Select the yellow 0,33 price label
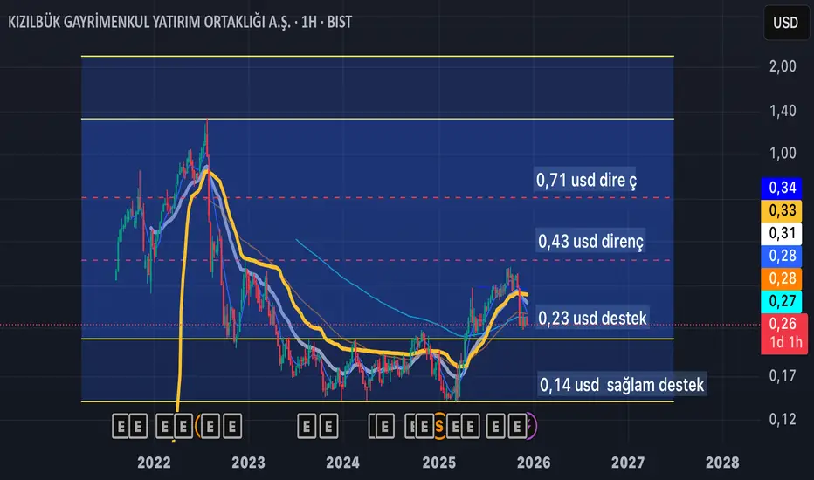Image resolution: width=814 pixels, height=480 pixels. pos(782,210)
